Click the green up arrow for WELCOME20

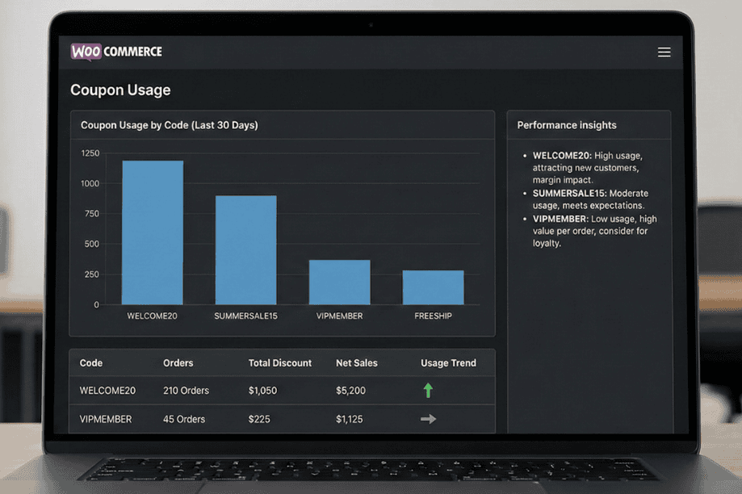pyautogui.click(x=427, y=390)
